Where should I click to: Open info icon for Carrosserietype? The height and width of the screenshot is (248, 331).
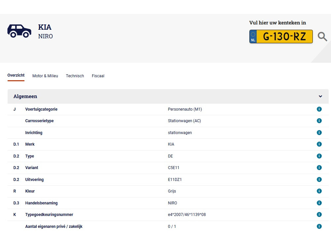pyautogui.click(x=319, y=121)
